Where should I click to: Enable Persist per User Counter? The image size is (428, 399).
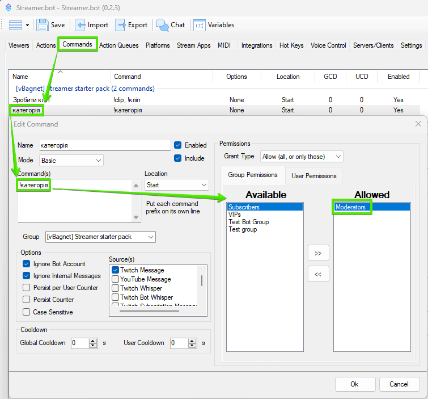tap(26, 288)
